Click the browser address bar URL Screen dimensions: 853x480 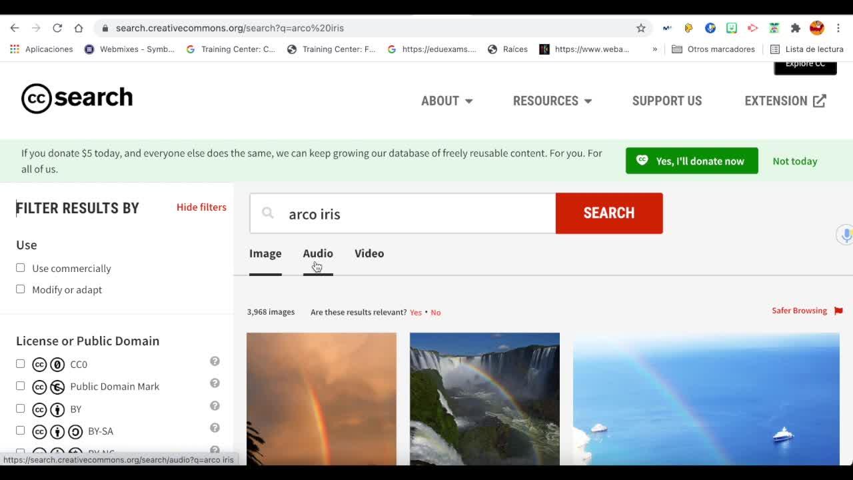coord(230,28)
